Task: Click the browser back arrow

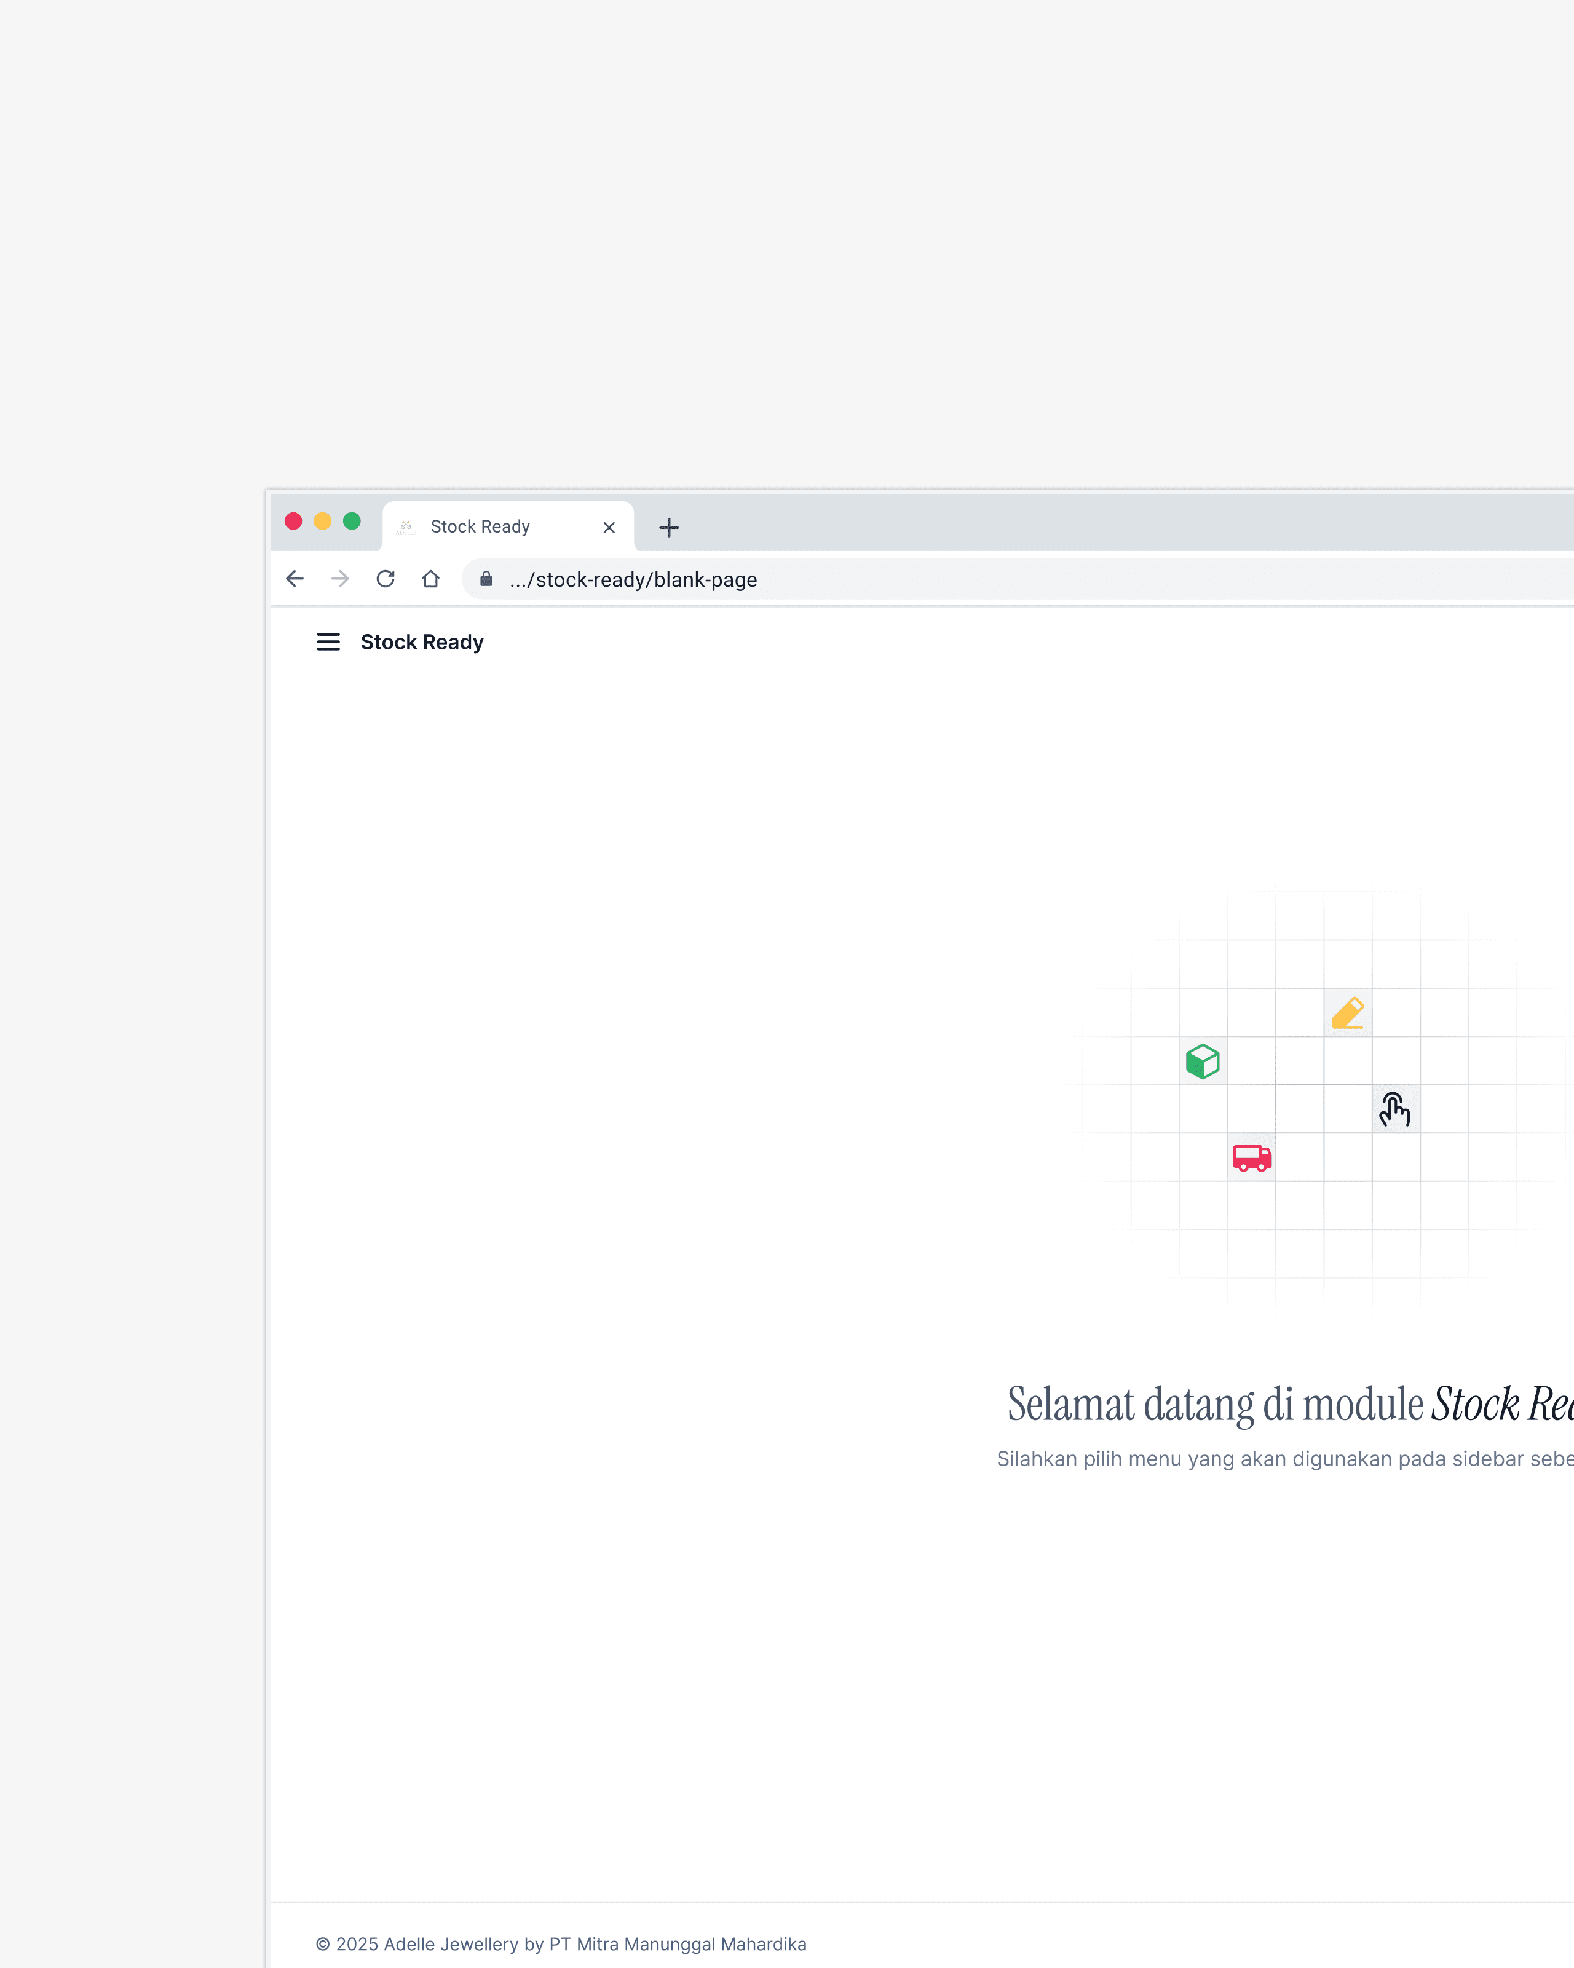Action: click(x=295, y=579)
